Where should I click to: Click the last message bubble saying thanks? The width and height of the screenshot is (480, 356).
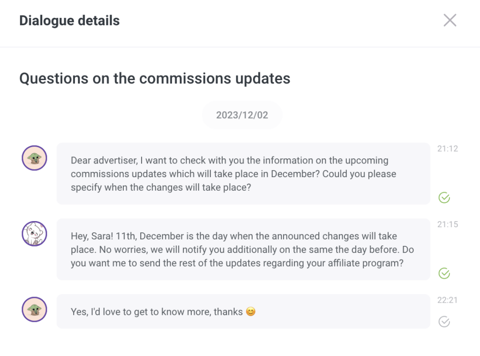click(x=243, y=311)
